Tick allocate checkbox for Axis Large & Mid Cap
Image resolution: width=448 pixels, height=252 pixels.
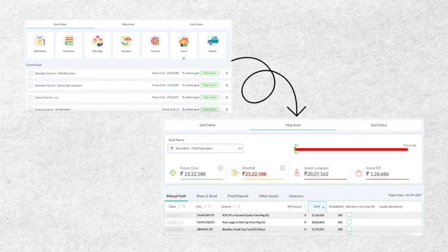pos(349,222)
